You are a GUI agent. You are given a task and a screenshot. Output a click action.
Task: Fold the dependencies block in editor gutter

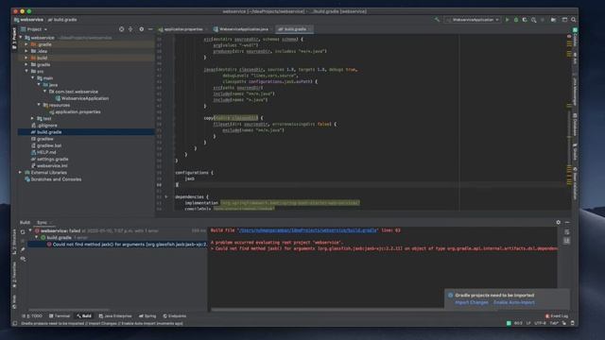click(166, 196)
